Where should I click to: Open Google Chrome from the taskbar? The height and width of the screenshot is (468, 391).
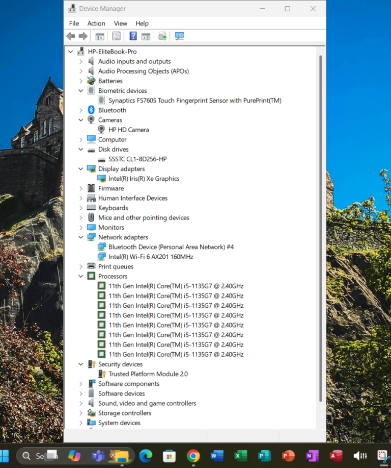(193, 456)
